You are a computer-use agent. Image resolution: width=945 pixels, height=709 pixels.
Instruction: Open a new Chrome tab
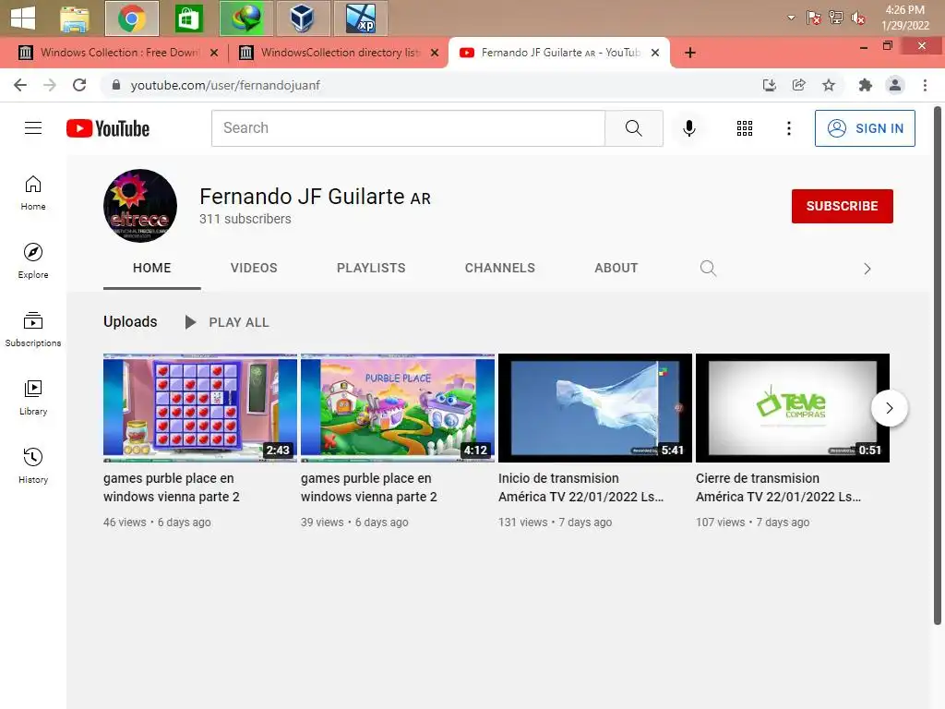pyautogui.click(x=690, y=53)
